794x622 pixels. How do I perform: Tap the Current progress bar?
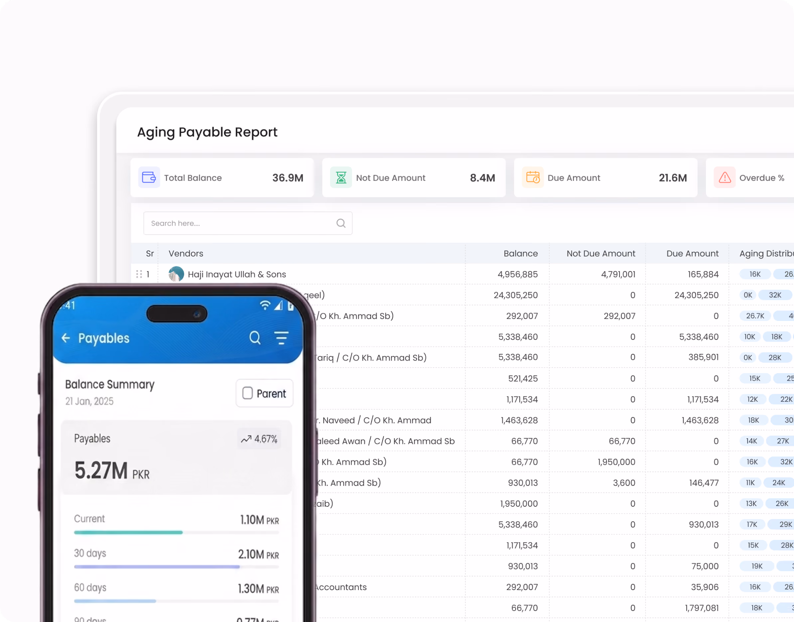point(176,532)
